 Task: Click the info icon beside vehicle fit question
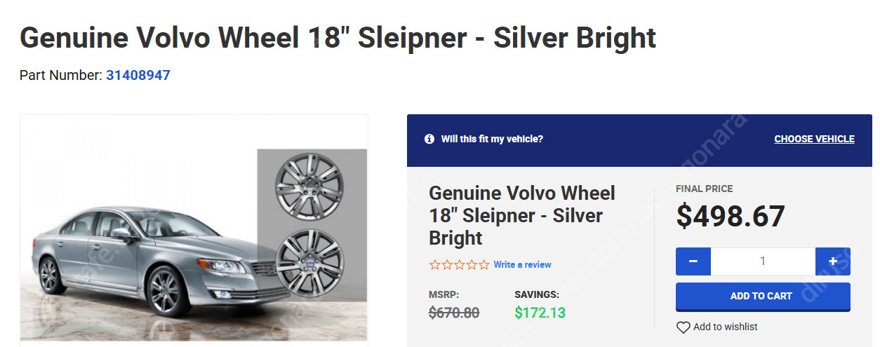click(x=429, y=139)
